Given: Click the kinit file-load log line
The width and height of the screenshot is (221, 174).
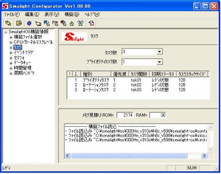Looking at the screenshot, I should (136, 140).
